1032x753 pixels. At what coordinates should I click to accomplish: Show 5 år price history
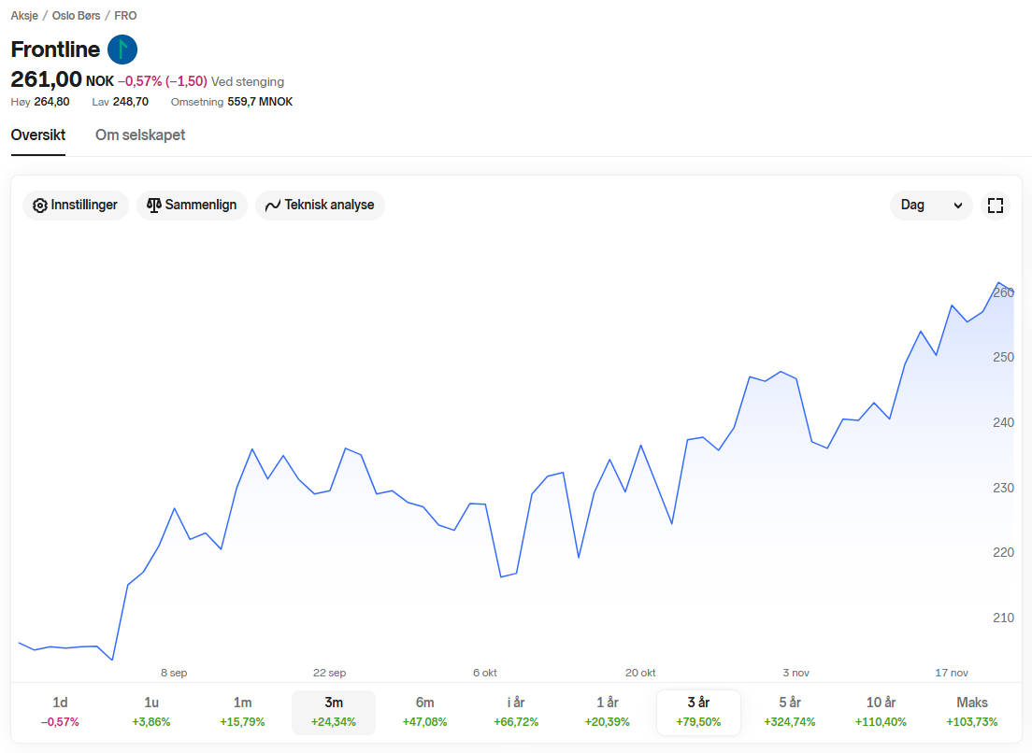pos(789,712)
